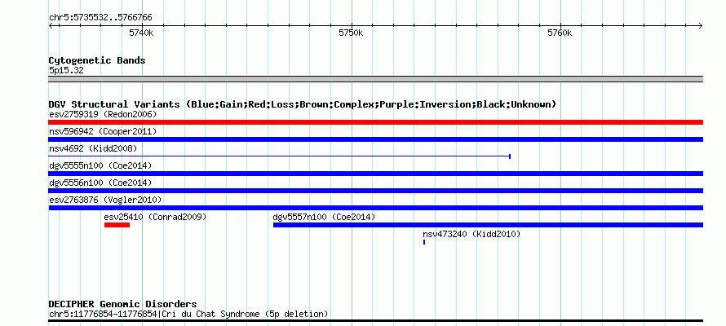Click the Cytogenetic Bands track title

pos(97,60)
